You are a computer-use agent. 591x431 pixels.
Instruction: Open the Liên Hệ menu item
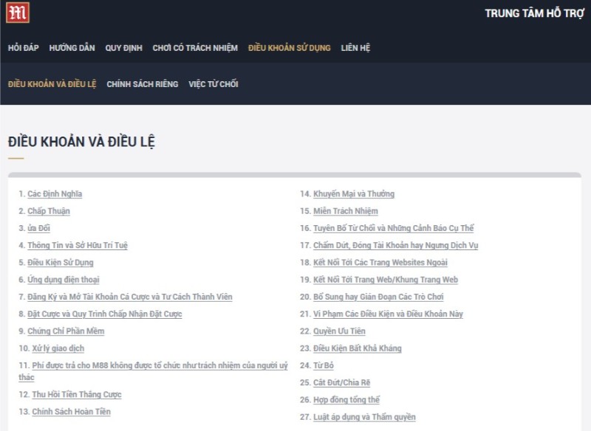(355, 48)
